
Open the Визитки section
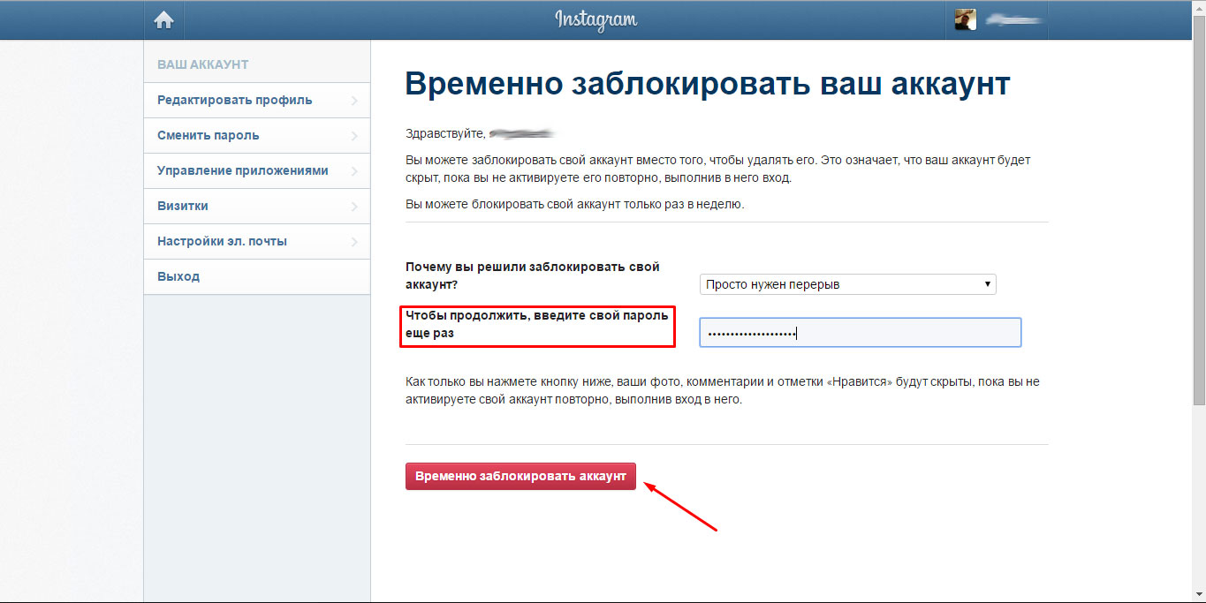183,206
